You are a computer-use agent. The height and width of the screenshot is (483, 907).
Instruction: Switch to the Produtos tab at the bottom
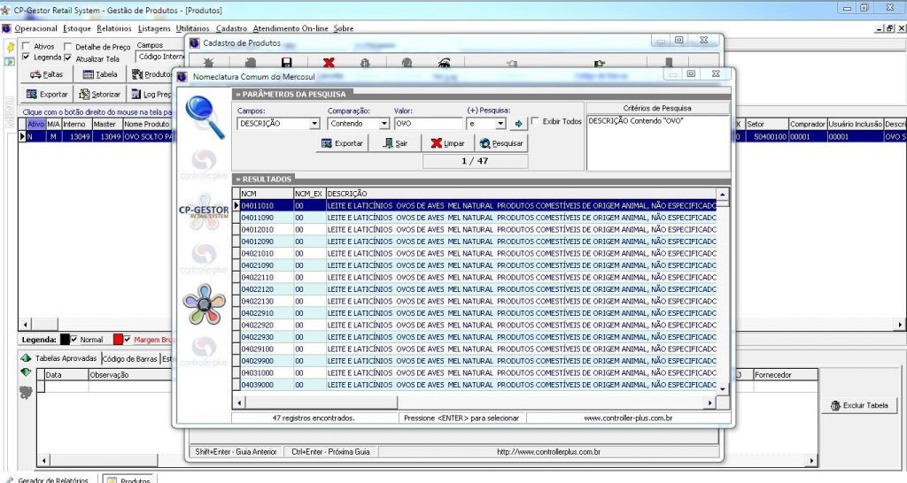128,479
